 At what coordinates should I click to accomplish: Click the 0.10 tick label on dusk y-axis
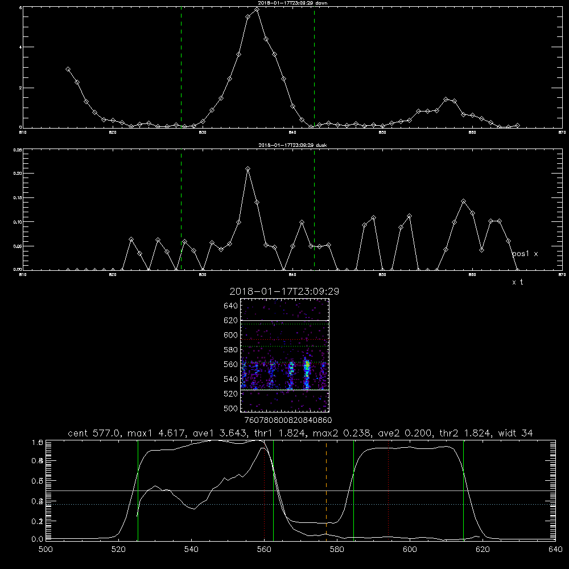(x=18, y=222)
